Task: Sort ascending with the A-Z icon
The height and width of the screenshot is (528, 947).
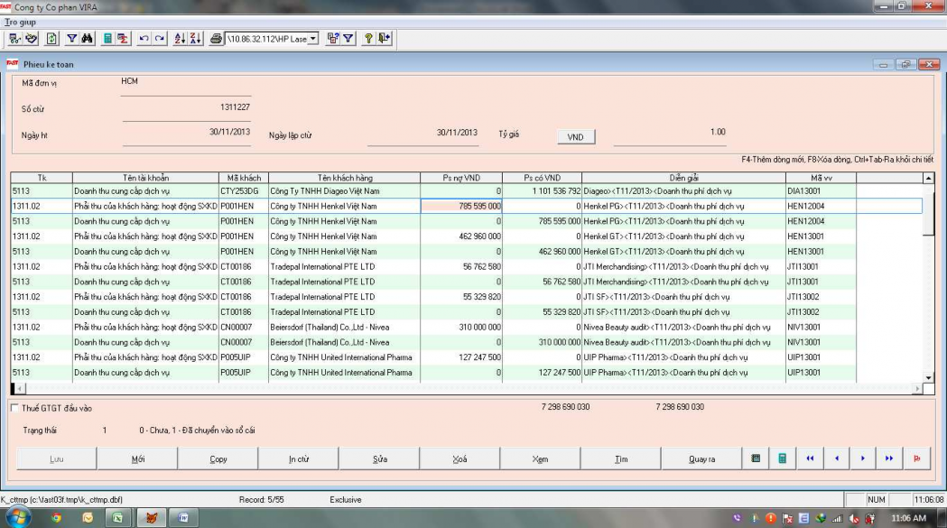Action: (180, 39)
